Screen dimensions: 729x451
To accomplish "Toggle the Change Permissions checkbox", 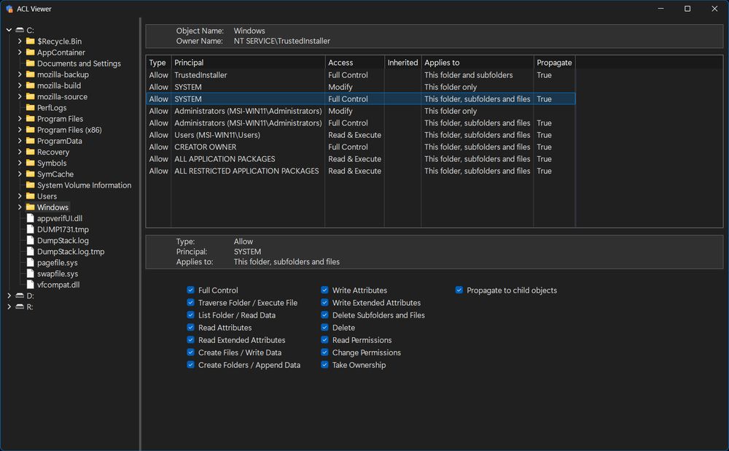I will pos(324,352).
